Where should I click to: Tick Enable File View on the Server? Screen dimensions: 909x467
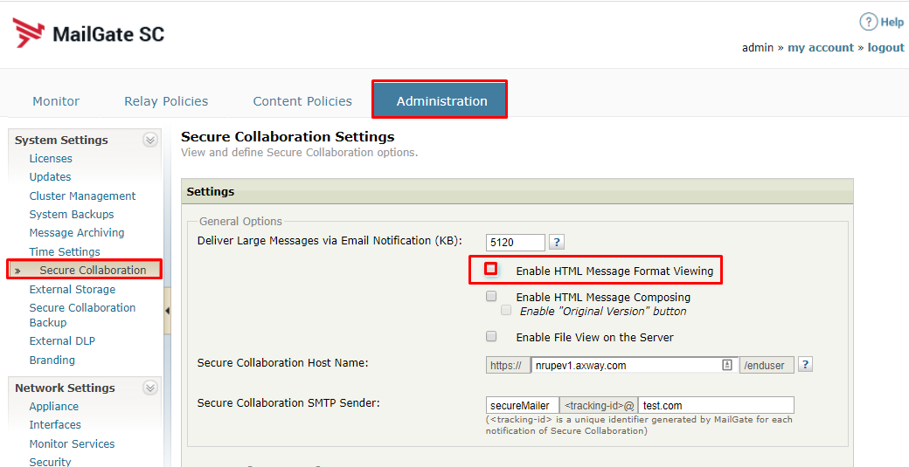[491, 336]
